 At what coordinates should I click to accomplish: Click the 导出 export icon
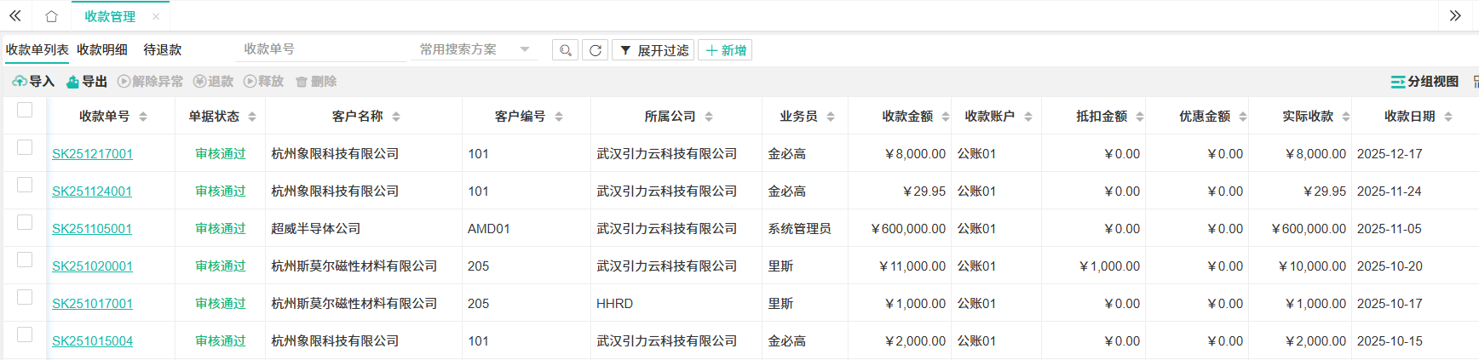73,82
